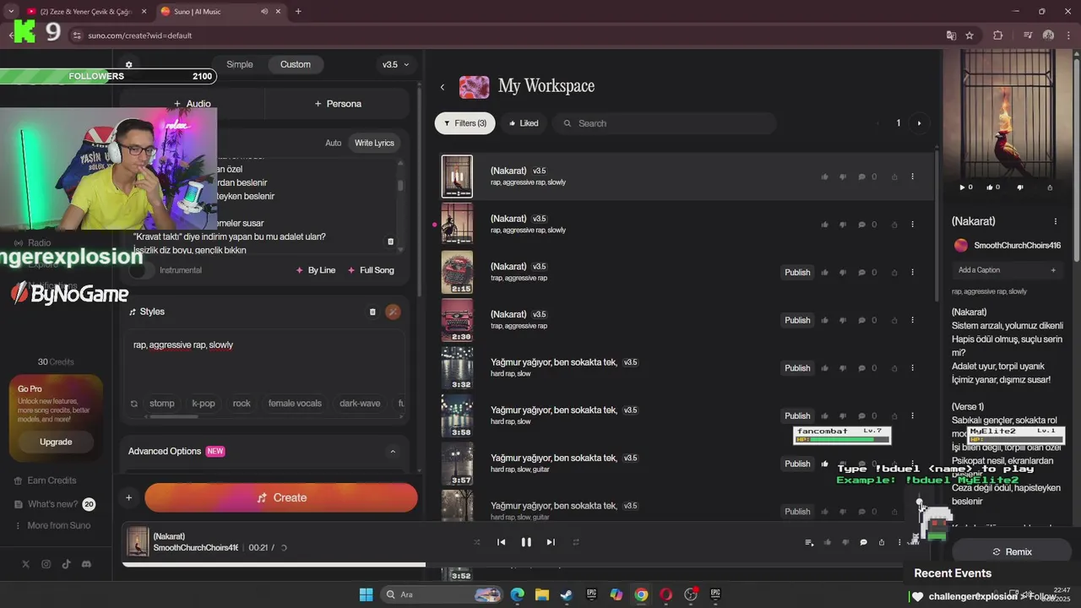1081x608 pixels.
Task: Open more options for second (Nakarat) song
Action: click(912, 225)
